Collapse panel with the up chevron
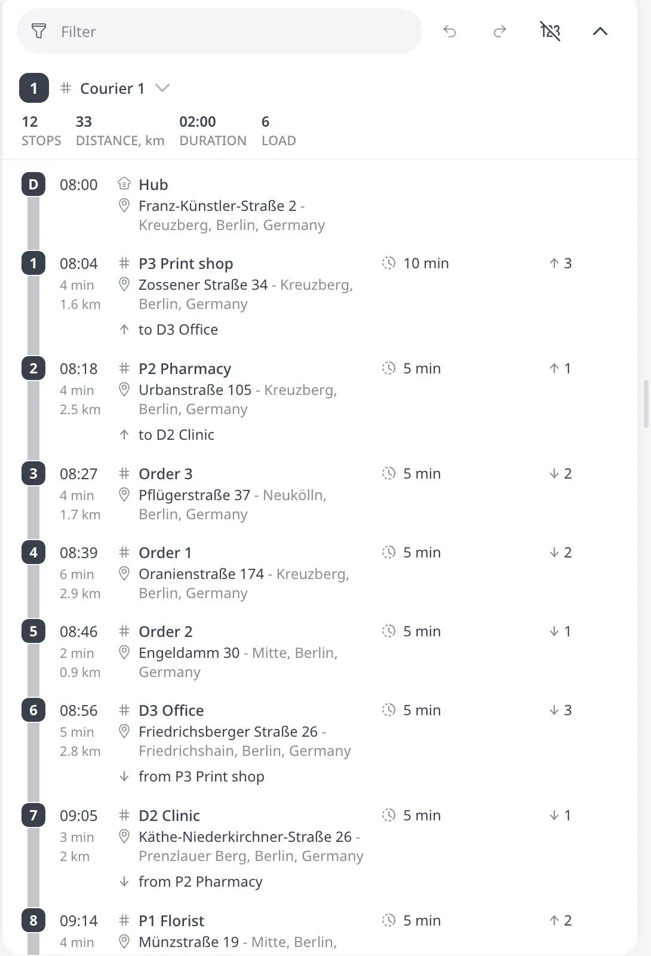The width and height of the screenshot is (651, 956). click(600, 31)
